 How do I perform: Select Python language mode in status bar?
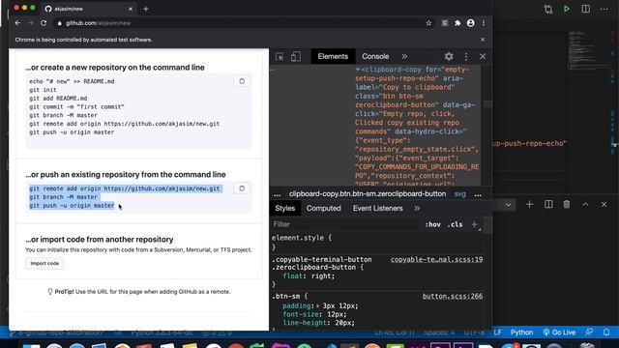pyautogui.click(x=521, y=333)
